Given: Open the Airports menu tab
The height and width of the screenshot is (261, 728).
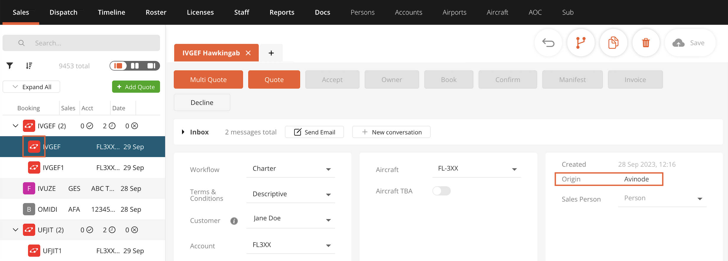Looking at the screenshot, I should [454, 12].
